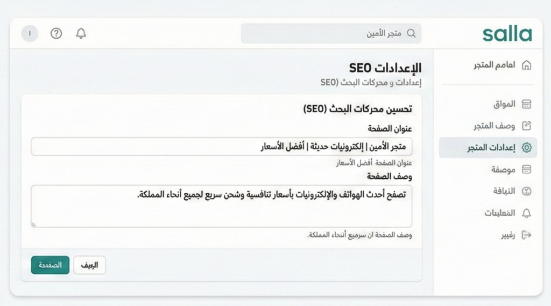
Task: Click the description textarea resize handle
Action: coord(34,224)
